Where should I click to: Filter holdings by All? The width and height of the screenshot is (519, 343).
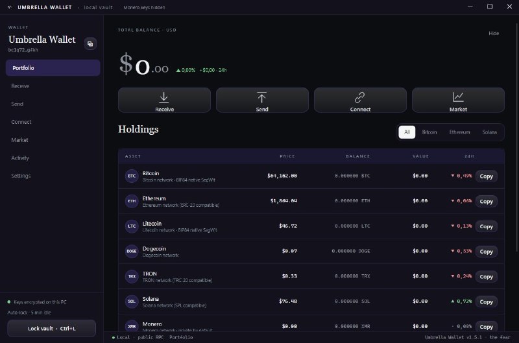coord(407,132)
